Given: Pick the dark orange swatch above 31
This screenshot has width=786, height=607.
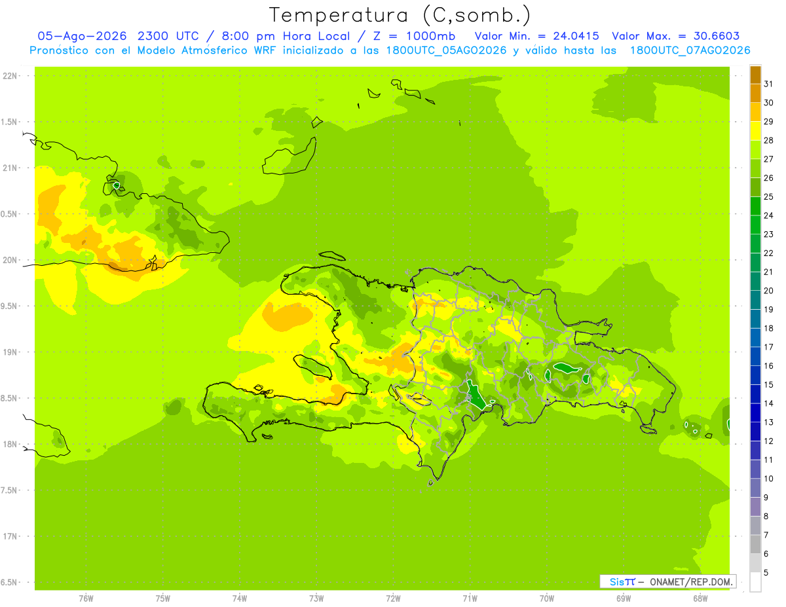Looking at the screenshot, I should pyautogui.click(x=755, y=75).
